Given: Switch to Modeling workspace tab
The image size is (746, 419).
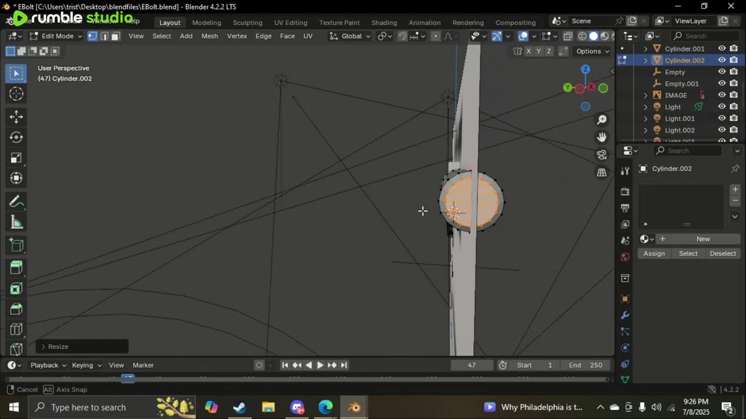Looking at the screenshot, I should click(x=206, y=22).
